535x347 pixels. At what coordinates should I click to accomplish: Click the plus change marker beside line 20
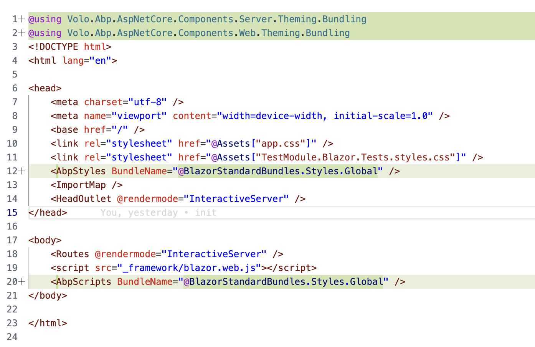22,282
